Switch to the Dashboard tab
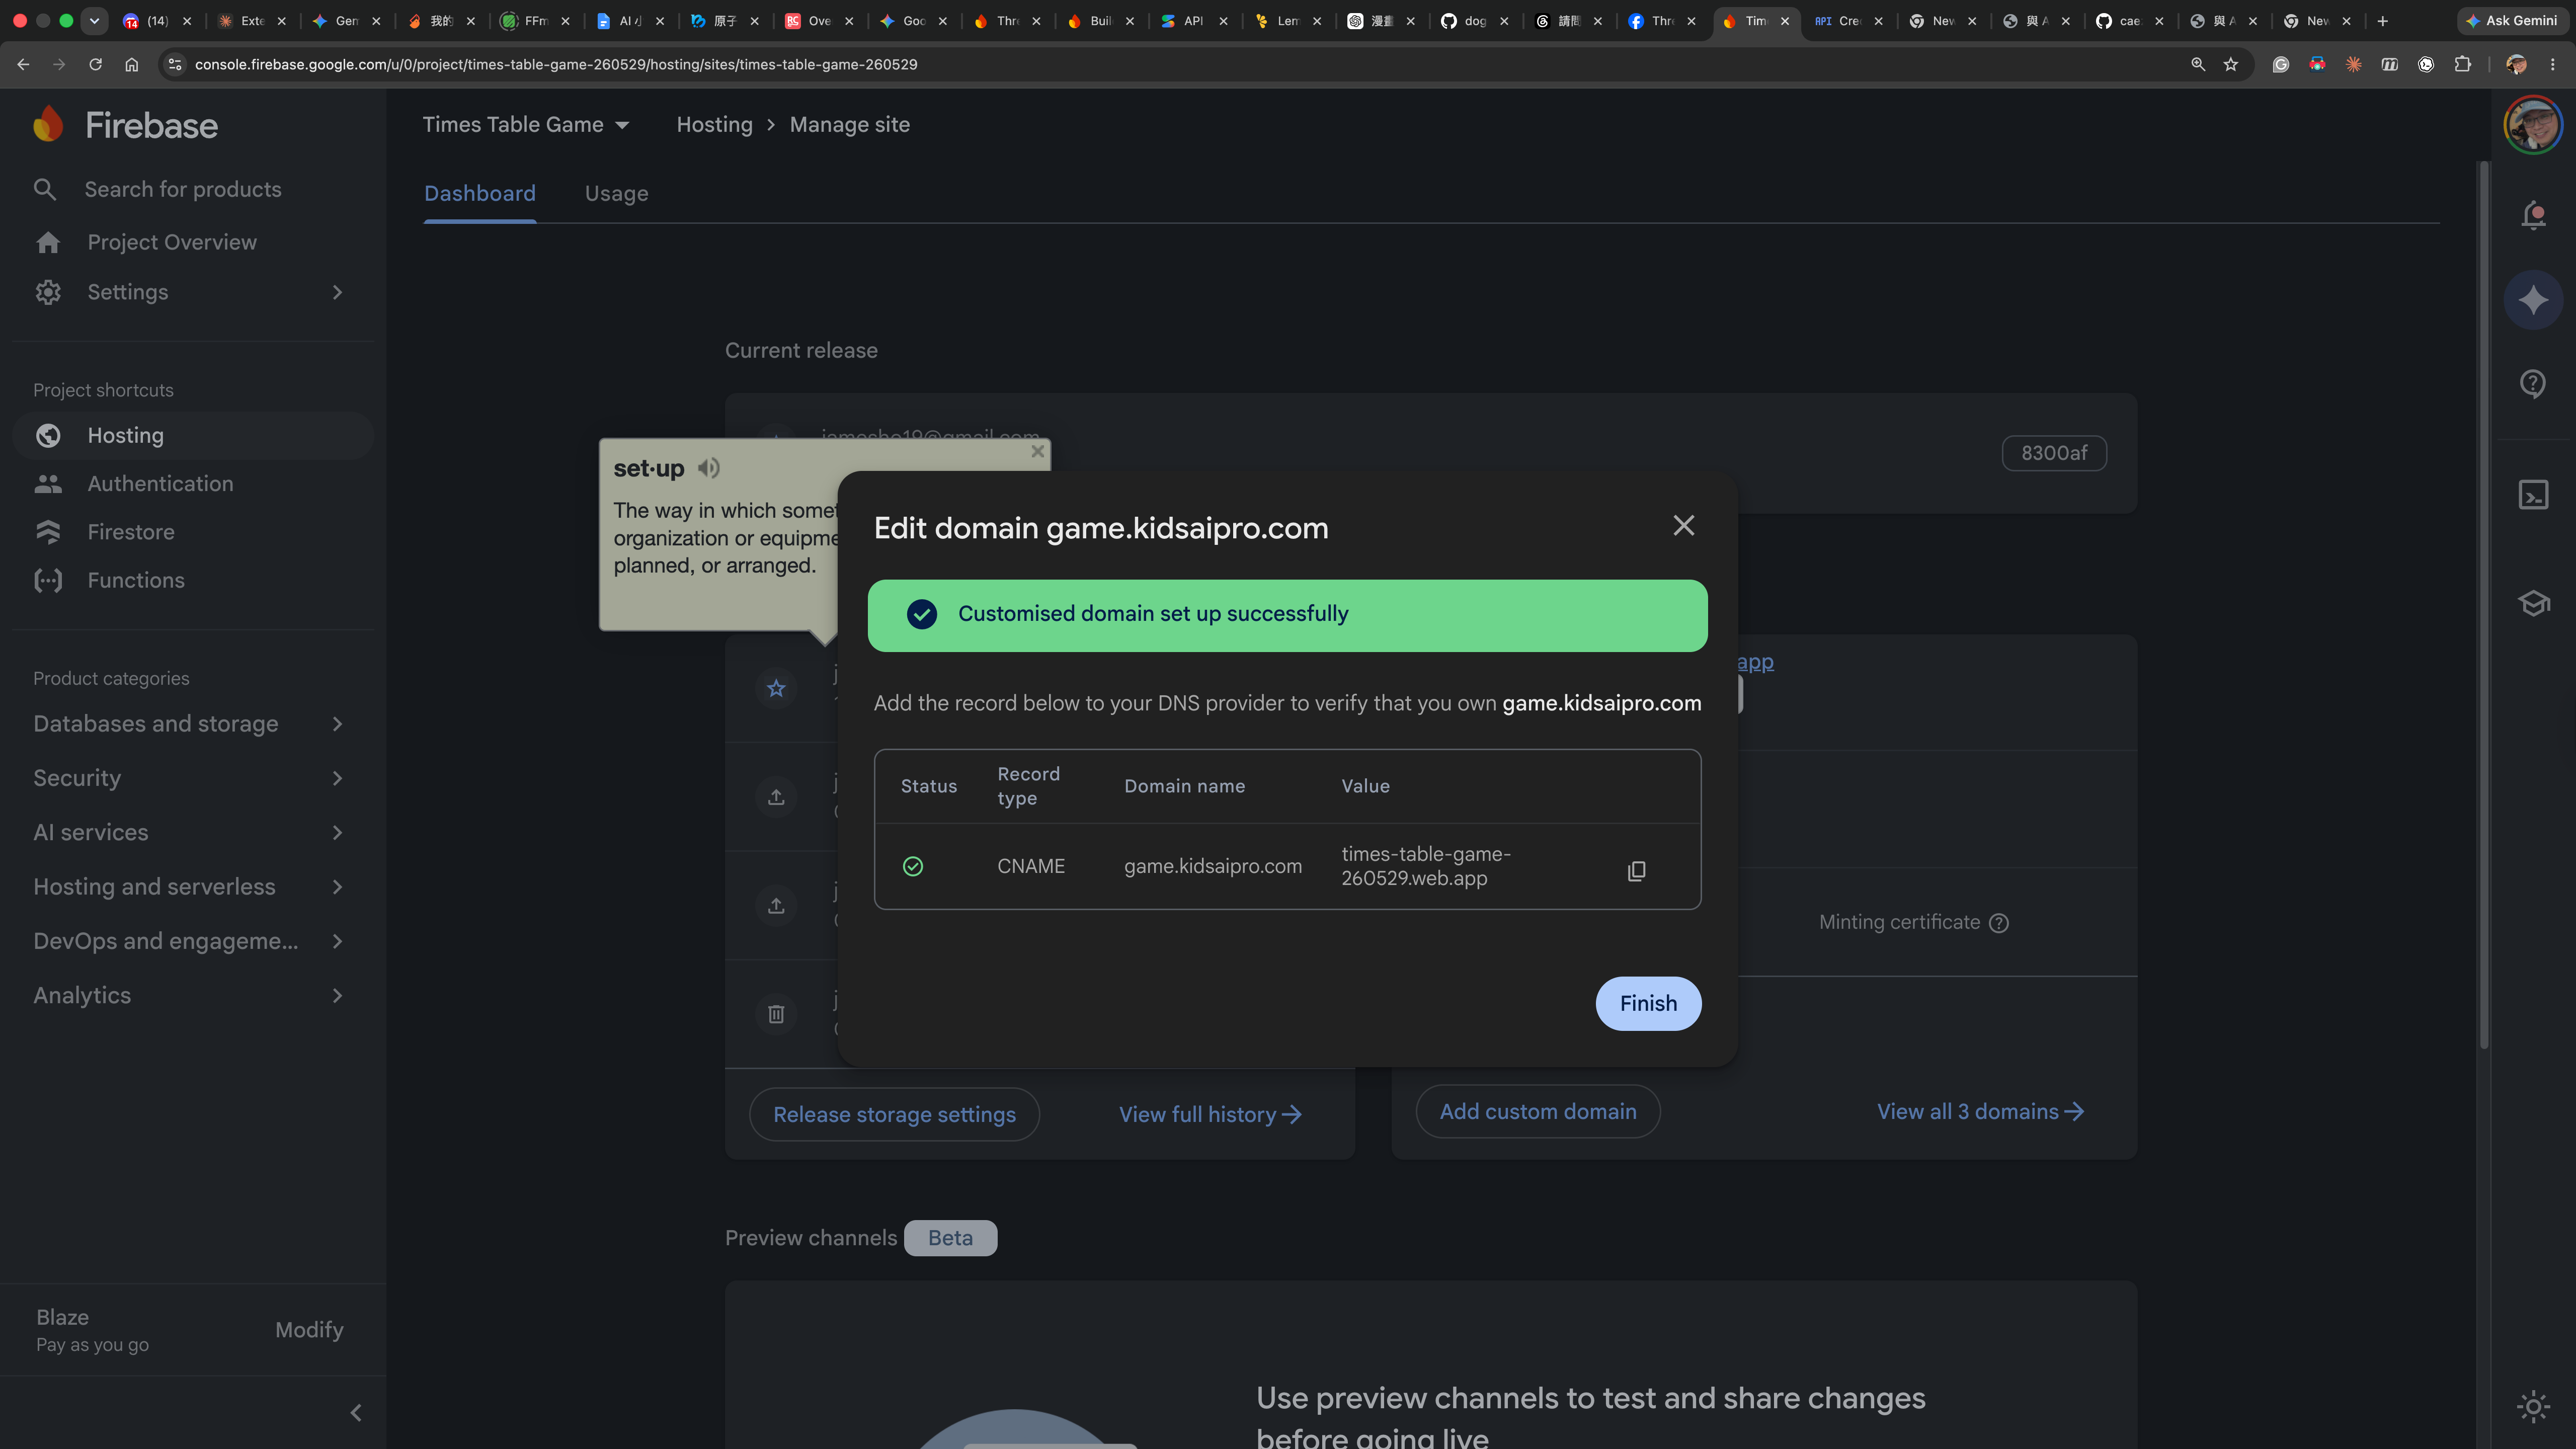 coord(480,193)
